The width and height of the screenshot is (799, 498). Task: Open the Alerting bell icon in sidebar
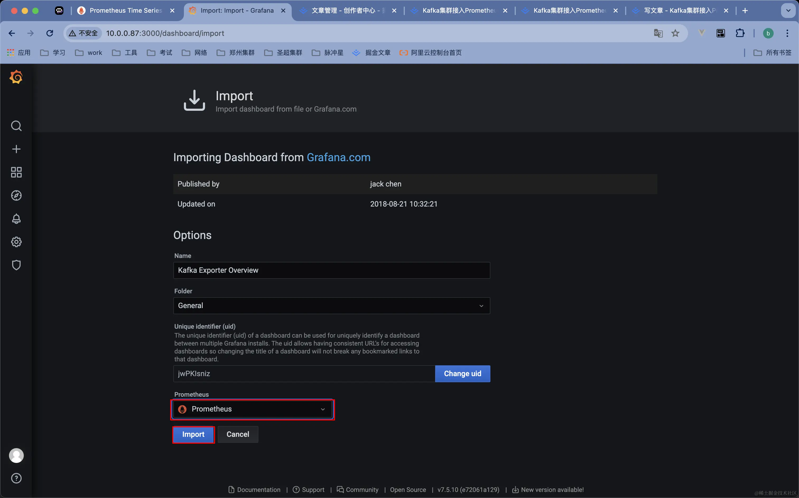click(16, 219)
